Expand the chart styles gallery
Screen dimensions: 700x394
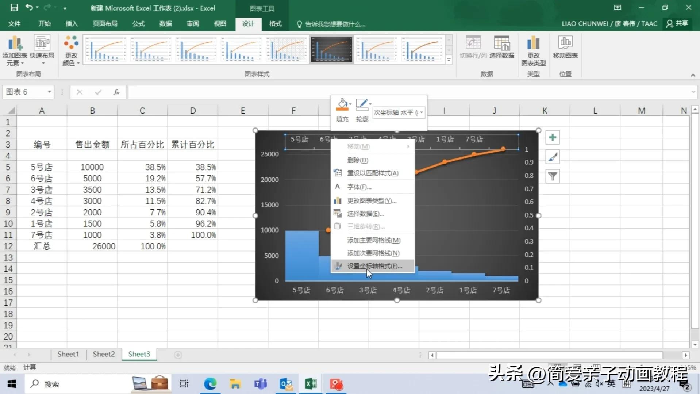(x=449, y=60)
